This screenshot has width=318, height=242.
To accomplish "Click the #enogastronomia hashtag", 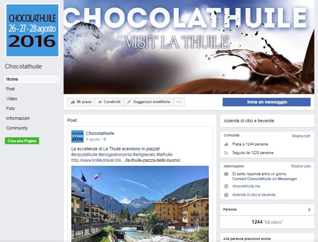I will coord(115,155).
